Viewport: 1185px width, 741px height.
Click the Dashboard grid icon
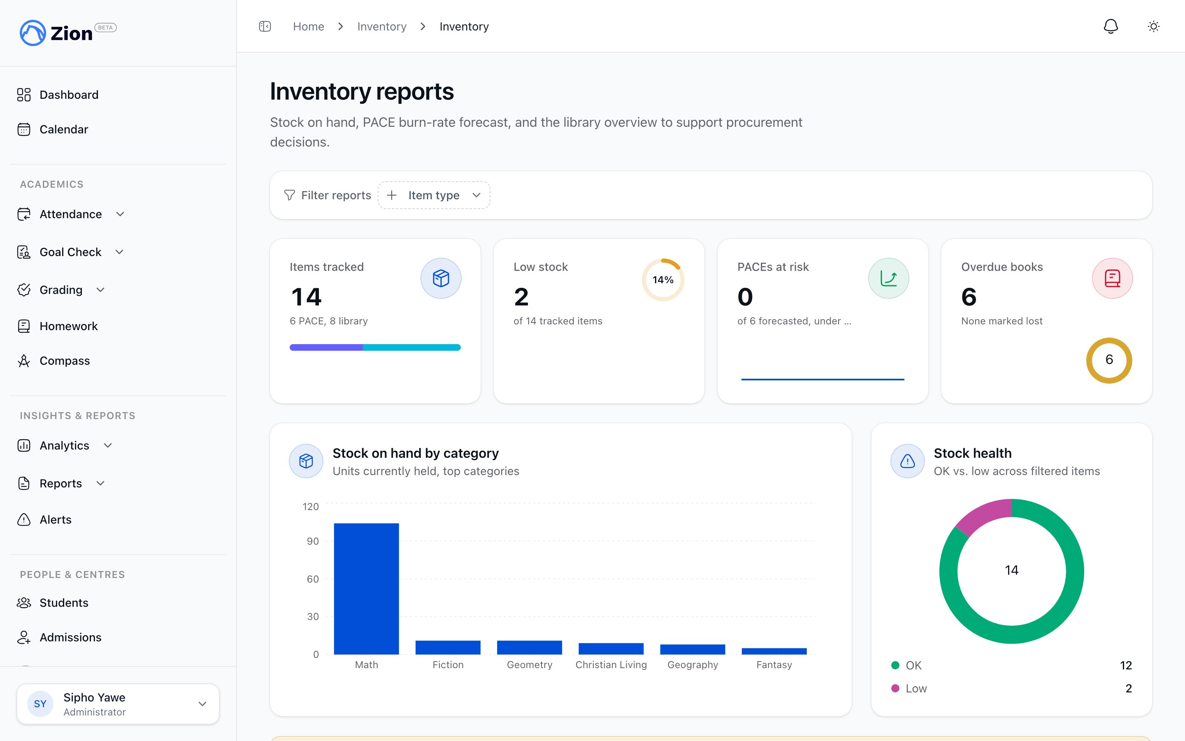click(x=24, y=95)
